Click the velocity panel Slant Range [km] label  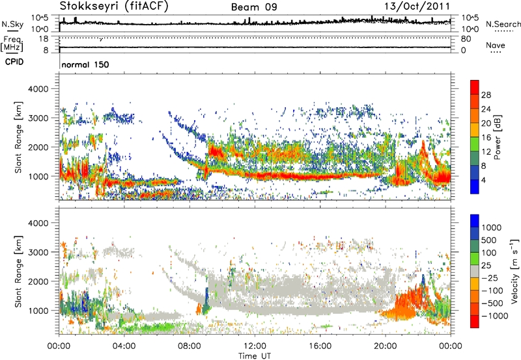tap(18, 271)
